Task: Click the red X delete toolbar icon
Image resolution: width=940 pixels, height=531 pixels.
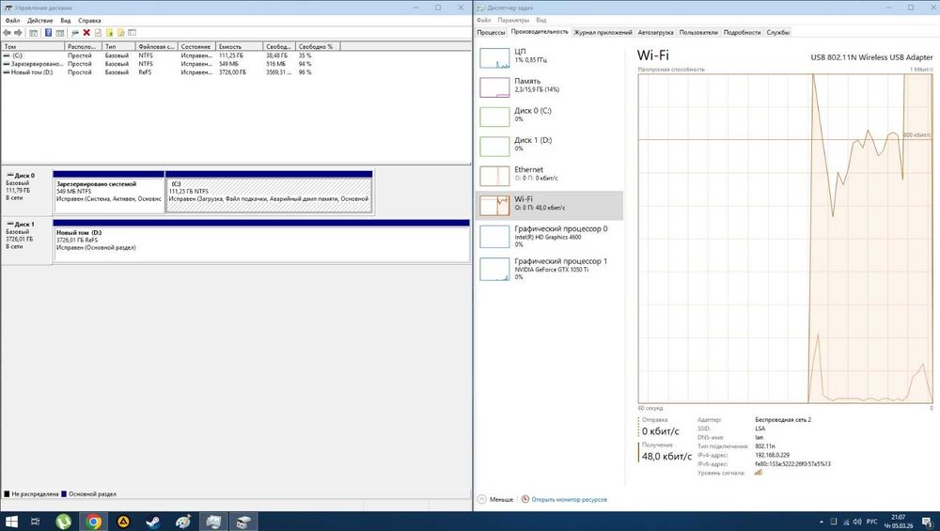Action: click(86, 33)
